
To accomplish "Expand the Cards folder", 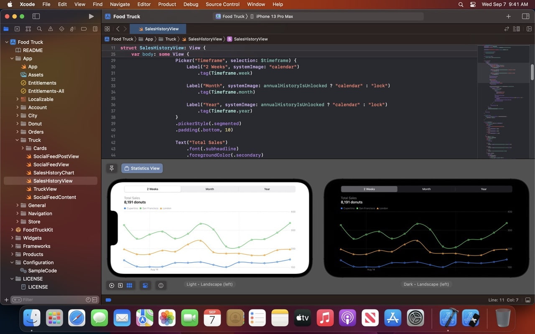I will 23,148.
